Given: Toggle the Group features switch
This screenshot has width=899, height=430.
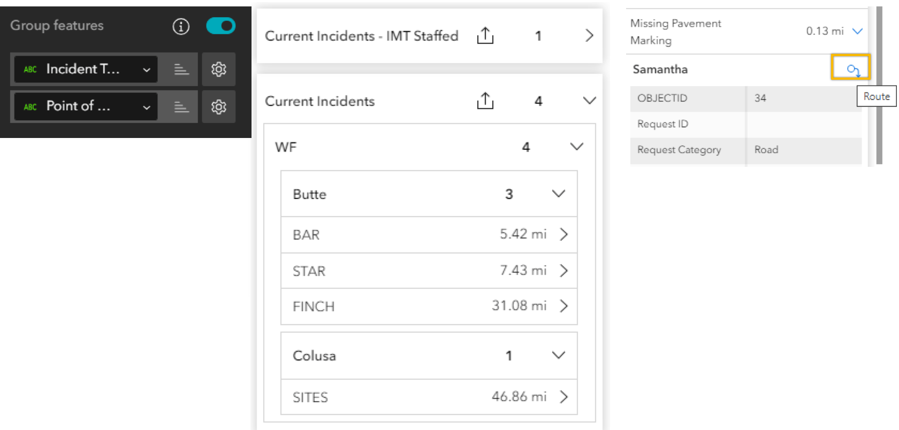Looking at the screenshot, I should tap(220, 26).
